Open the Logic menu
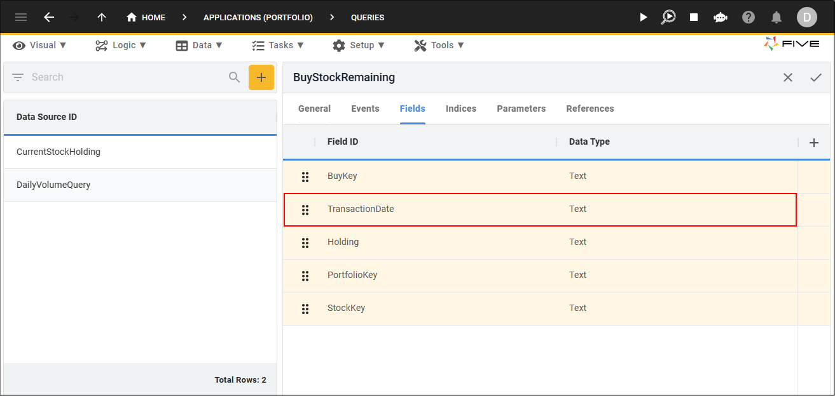Screen dimensions: 835x396 pos(121,45)
